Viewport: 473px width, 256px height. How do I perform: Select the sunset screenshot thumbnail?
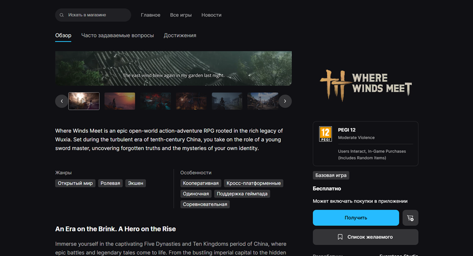click(119, 101)
